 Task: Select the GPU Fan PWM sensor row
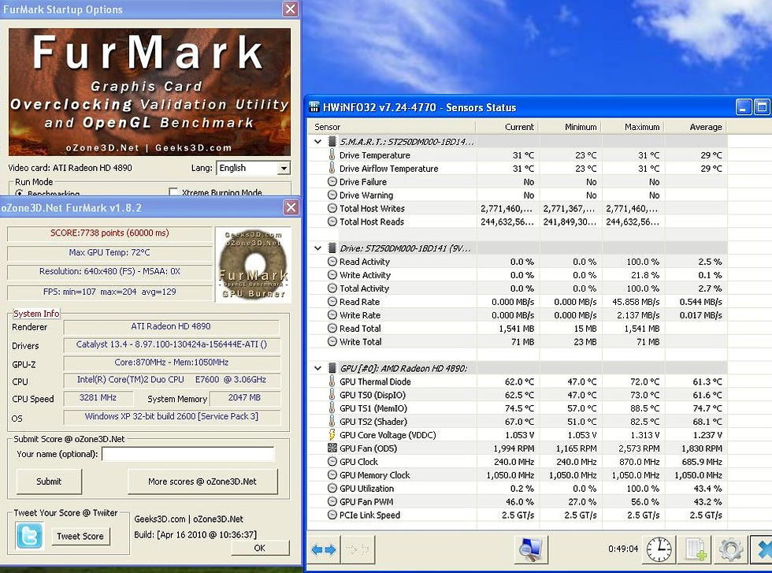[x=518, y=501]
